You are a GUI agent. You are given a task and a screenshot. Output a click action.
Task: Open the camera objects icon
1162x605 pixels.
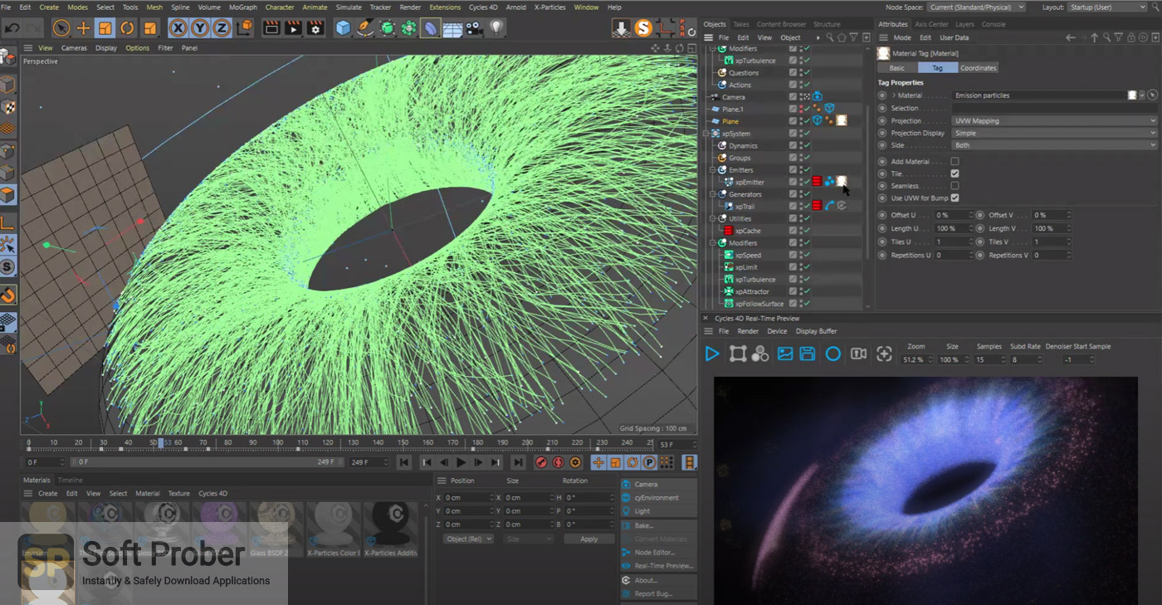click(x=475, y=28)
